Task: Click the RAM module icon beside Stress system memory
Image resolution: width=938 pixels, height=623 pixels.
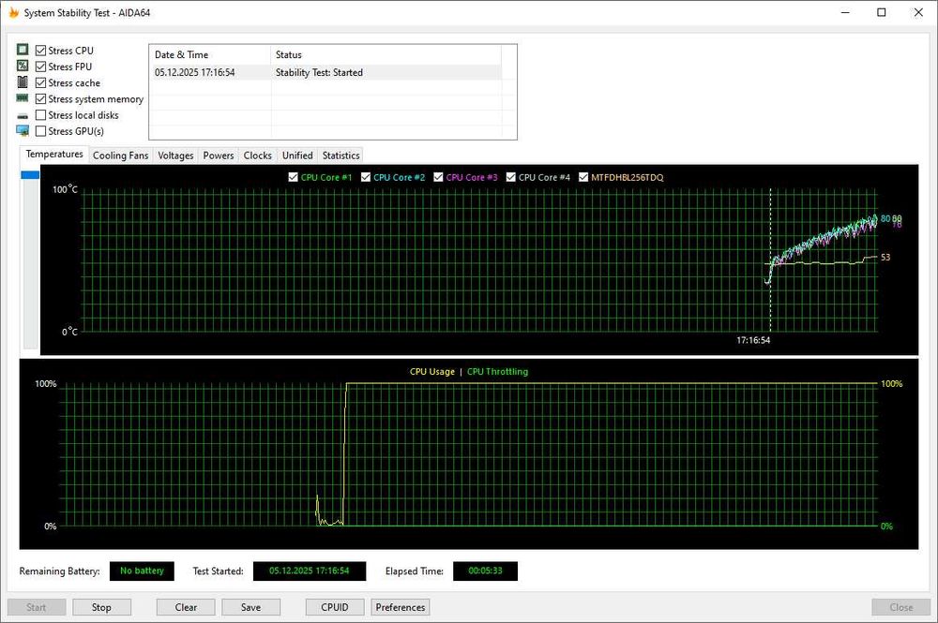Action: 23,98
